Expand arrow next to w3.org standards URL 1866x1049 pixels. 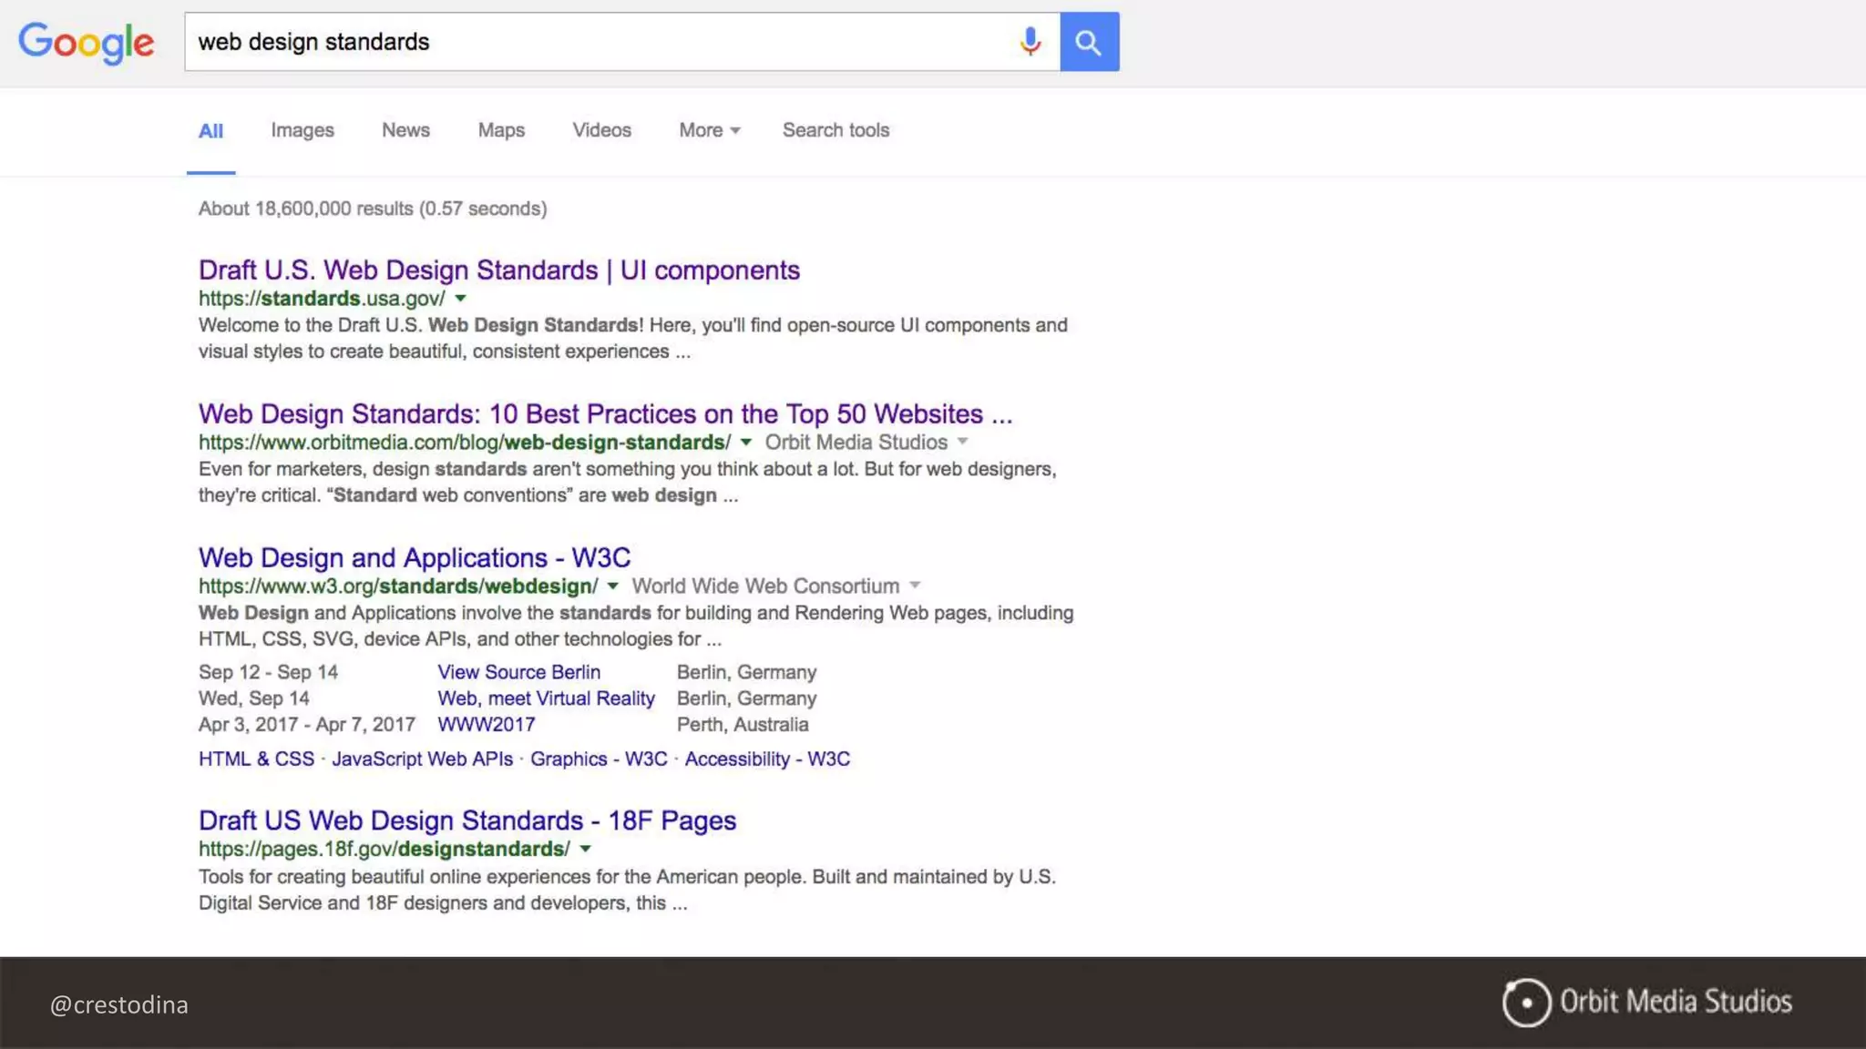613,586
